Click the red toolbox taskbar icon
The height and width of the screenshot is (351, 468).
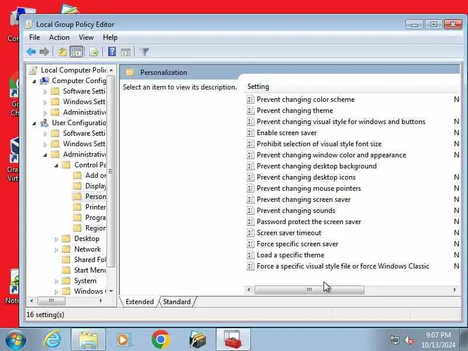(233, 339)
